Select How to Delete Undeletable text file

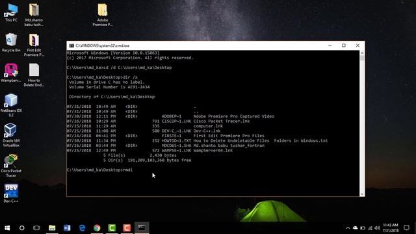(34, 75)
